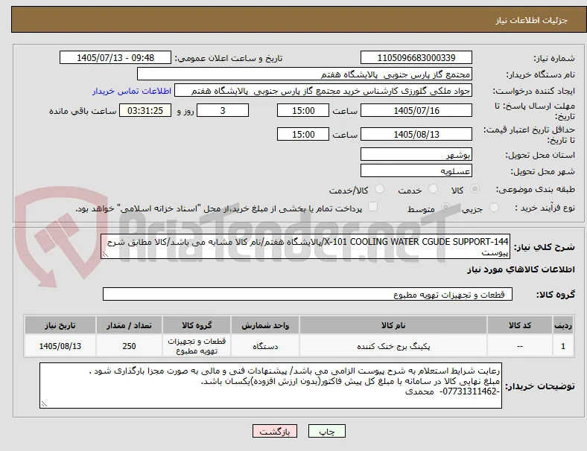This screenshot has height=451, width=587.
Task: Click the buyer notes text area
Action: click(270, 386)
